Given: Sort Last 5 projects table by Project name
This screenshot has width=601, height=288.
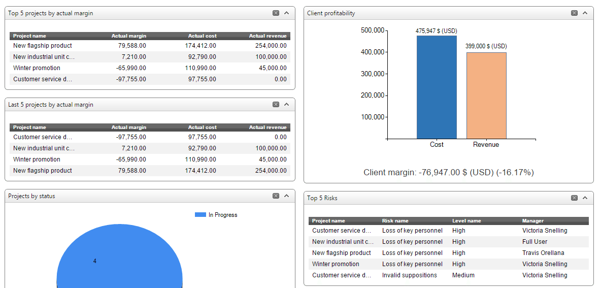Looking at the screenshot, I should 29,127.
